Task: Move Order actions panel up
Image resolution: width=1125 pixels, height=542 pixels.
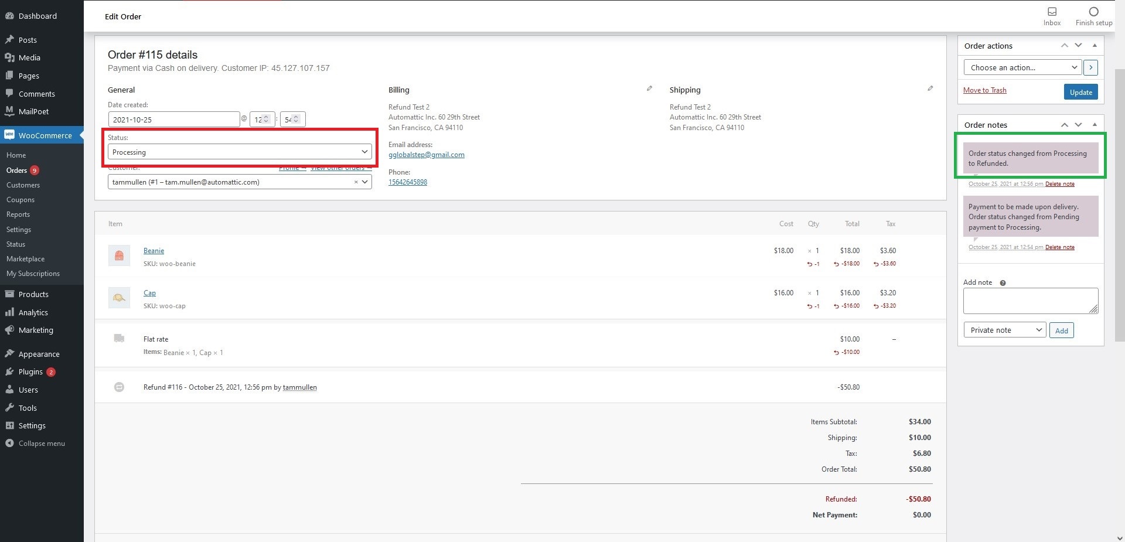Action: click(1064, 46)
